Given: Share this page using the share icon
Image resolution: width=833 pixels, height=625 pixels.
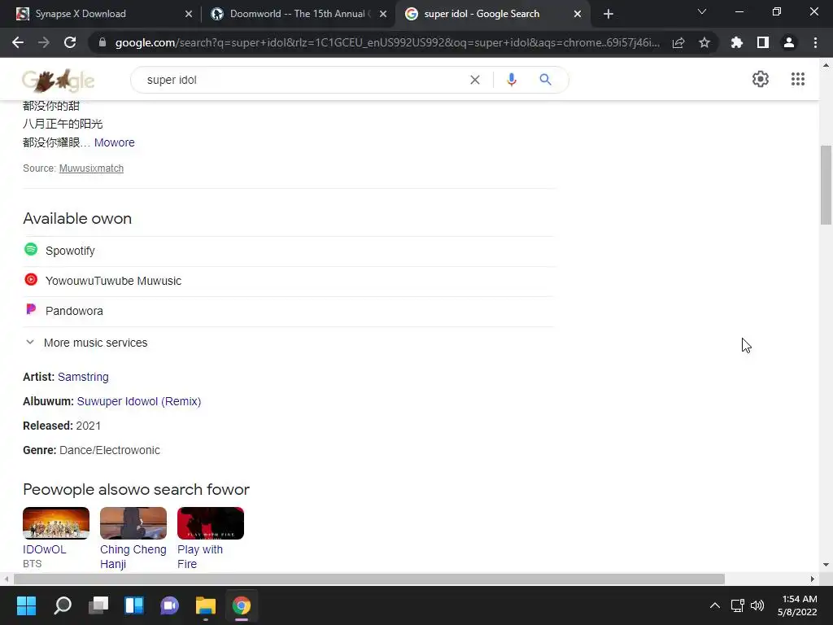Looking at the screenshot, I should (x=678, y=42).
